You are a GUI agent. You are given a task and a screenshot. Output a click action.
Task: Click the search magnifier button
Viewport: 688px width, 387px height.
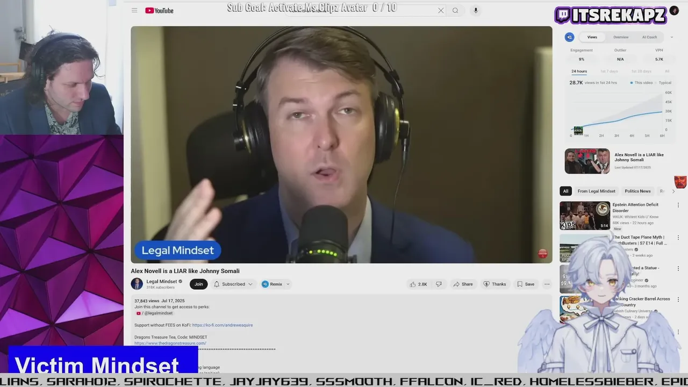pyautogui.click(x=455, y=10)
